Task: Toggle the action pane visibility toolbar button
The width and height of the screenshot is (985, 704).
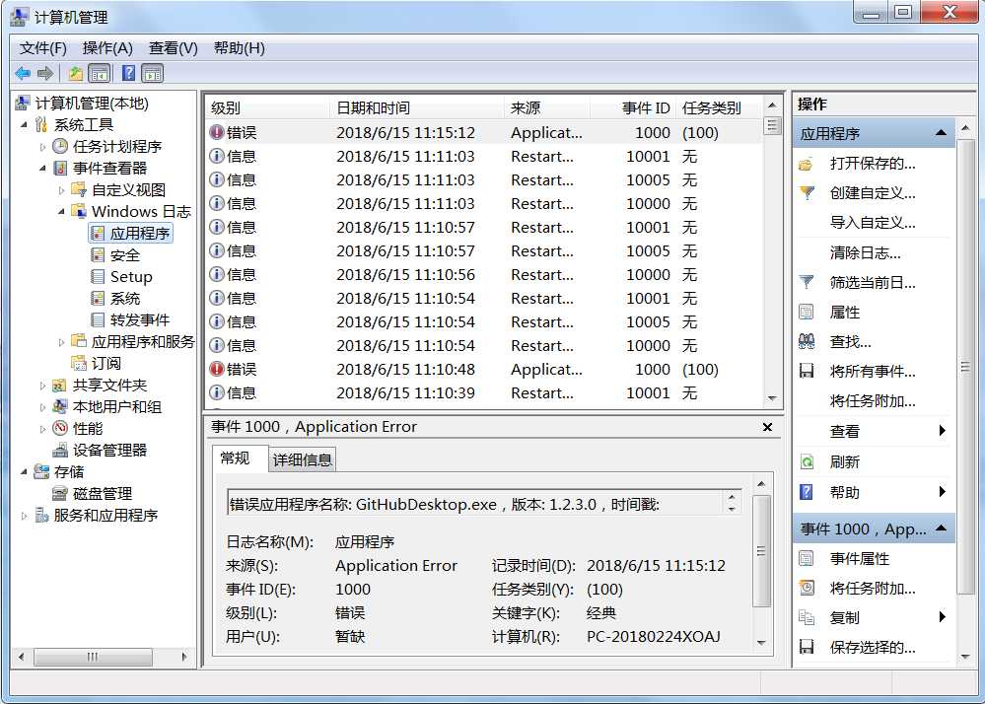Action: click(151, 72)
